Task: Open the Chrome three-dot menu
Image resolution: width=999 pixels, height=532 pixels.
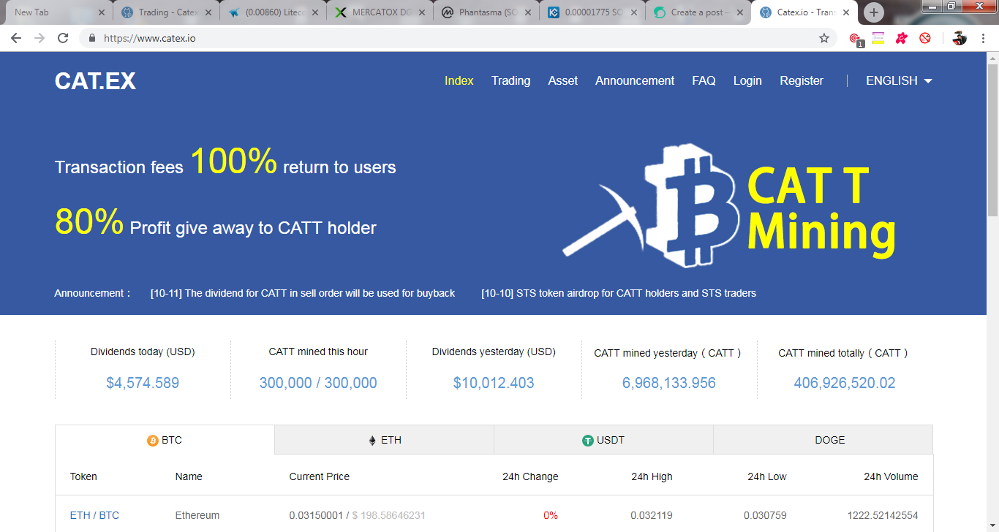Action: pyautogui.click(x=983, y=38)
